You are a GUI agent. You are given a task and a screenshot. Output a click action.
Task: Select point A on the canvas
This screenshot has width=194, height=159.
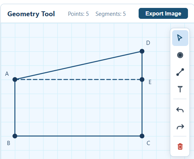[x=15, y=79]
